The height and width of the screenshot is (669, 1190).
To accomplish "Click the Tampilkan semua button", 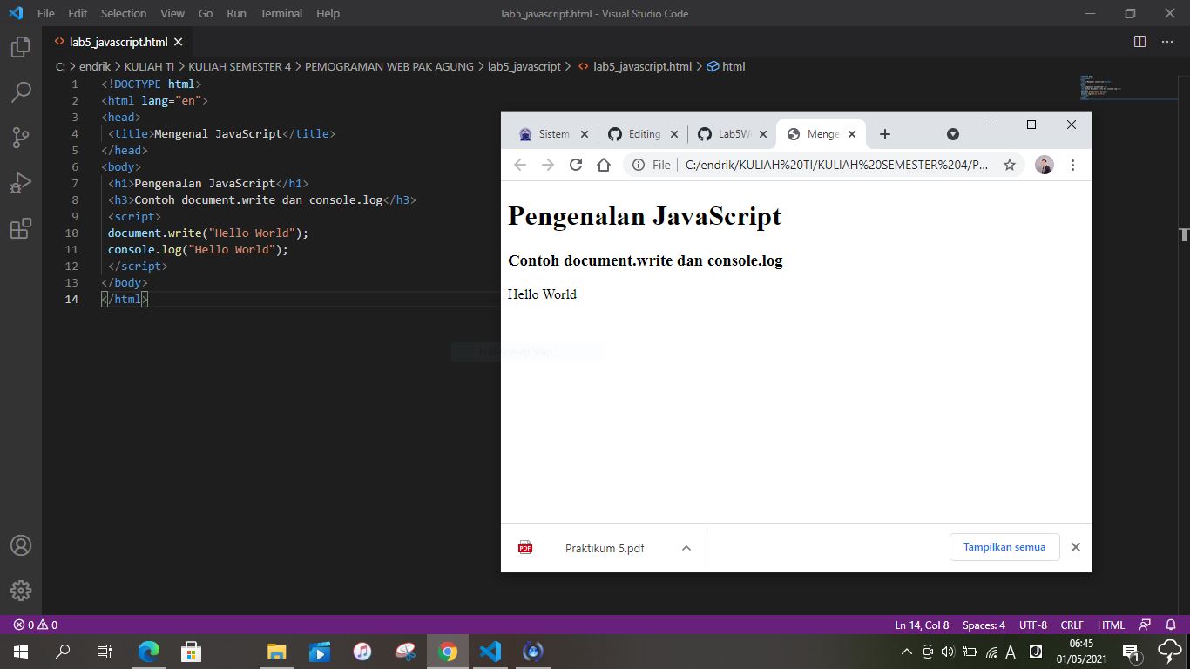I will (x=1004, y=547).
